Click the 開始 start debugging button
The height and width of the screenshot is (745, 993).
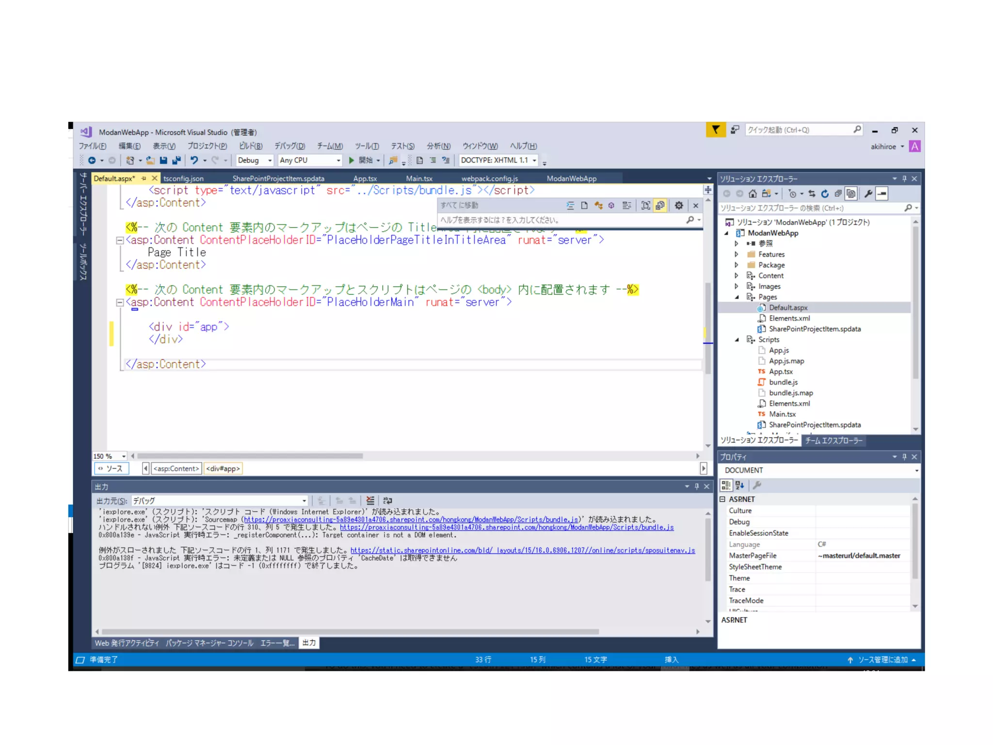click(361, 160)
